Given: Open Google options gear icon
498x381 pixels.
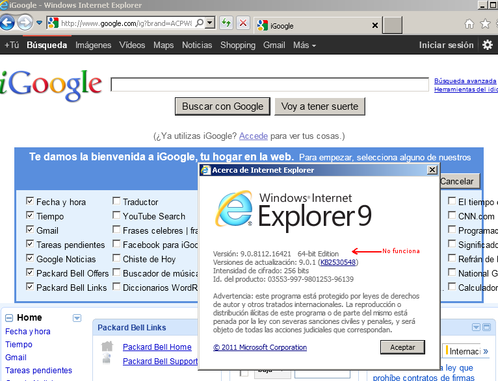Looking at the screenshot, I should pos(488,45).
